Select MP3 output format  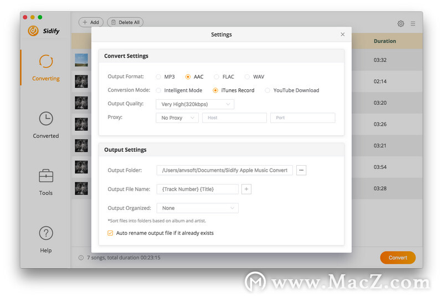point(158,76)
